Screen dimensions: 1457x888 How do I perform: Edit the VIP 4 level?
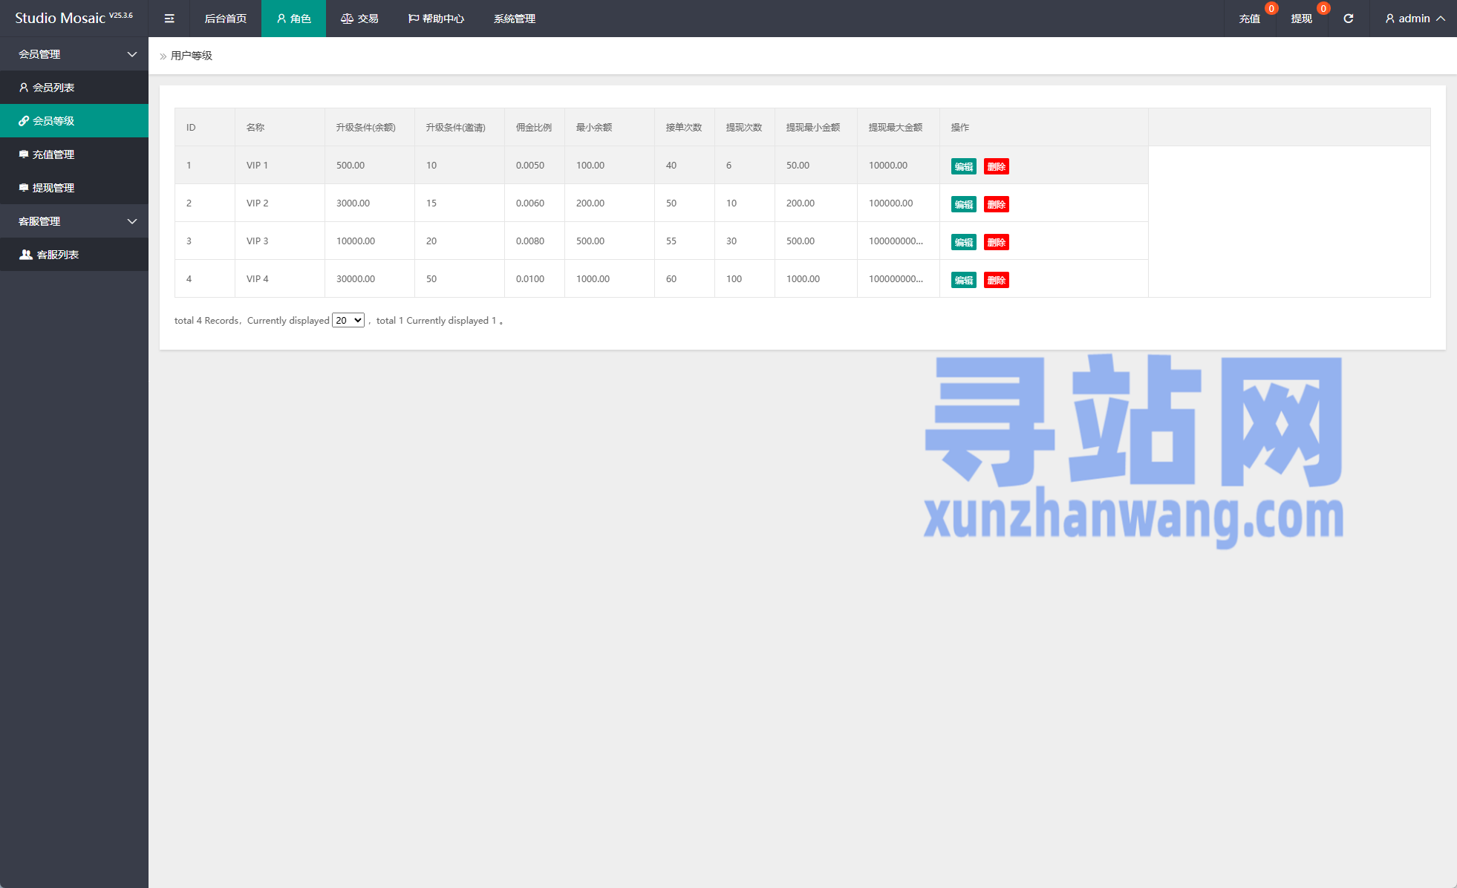pos(964,280)
